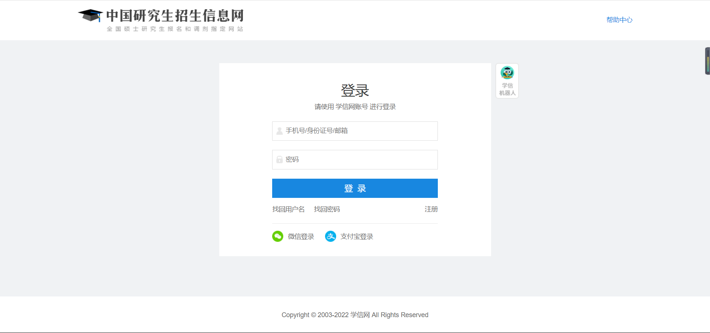Screen dimensions: 710x333
Task: Open the 注册 registration link
Action: tap(431, 209)
